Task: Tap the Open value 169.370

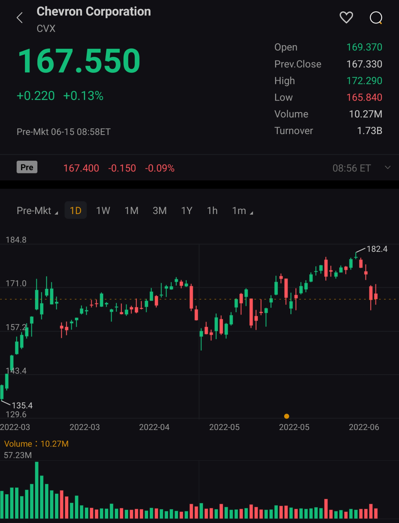Action: click(364, 47)
